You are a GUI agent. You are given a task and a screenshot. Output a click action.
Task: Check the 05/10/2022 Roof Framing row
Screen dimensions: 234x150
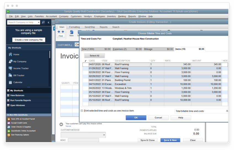86,100
